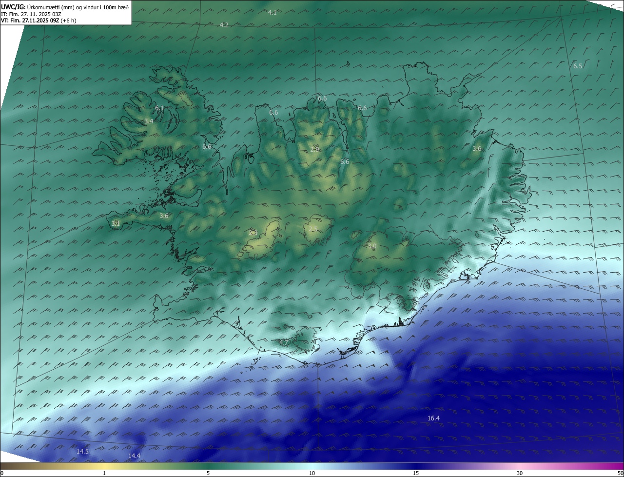624x477 pixels.
Task: Click the 1 tick on color scale
Action: tap(104, 473)
